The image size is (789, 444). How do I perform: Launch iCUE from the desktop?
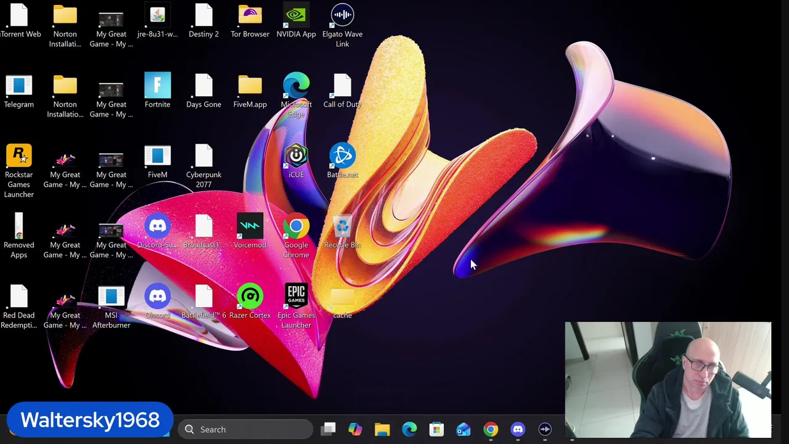click(296, 162)
